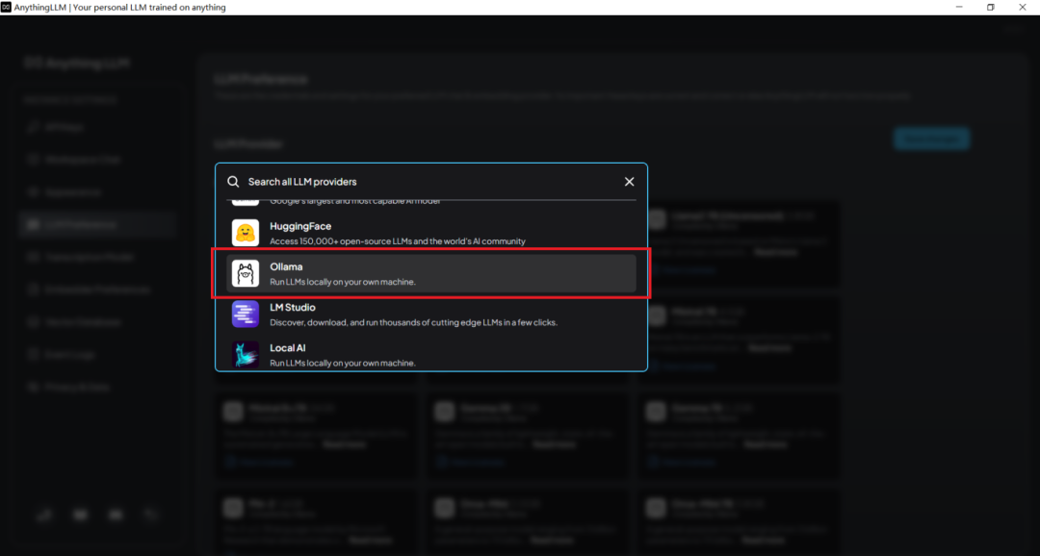Click the AnythingLLM title bar app icon
The image size is (1040, 556).
(x=6, y=8)
